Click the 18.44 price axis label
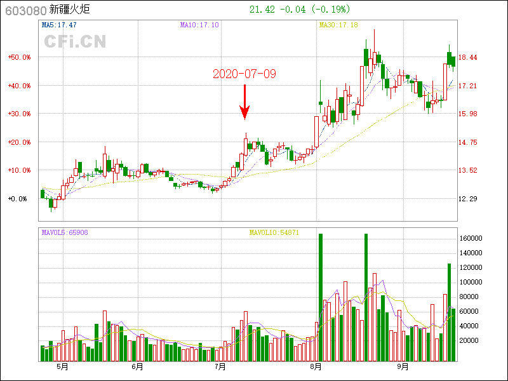This screenshot has width=508, height=381. [x=468, y=57]
